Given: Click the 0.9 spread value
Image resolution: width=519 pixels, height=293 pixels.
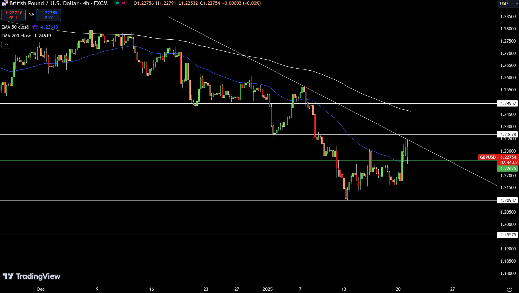Looking at the screenshot, I should [31, 15].
